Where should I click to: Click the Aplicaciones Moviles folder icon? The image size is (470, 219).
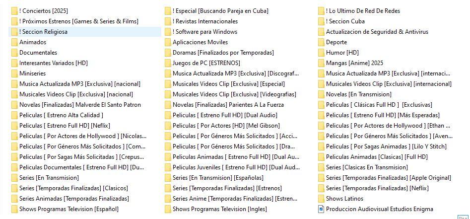[x=168, y=42]
